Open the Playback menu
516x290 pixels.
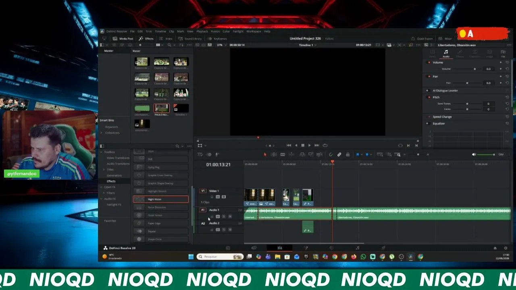coord(202,31)
